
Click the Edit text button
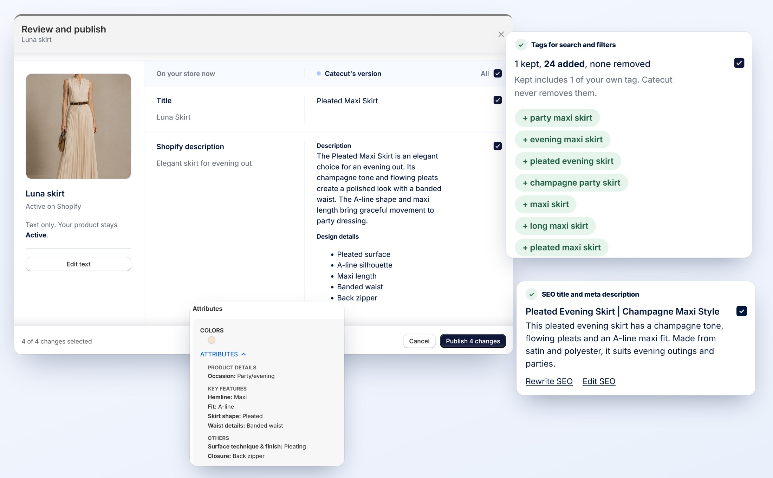(x=78, y=264)
